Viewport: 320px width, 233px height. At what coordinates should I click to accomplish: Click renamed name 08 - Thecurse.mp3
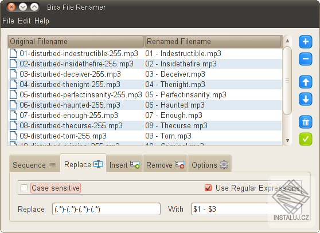click(x=176, y=125)
